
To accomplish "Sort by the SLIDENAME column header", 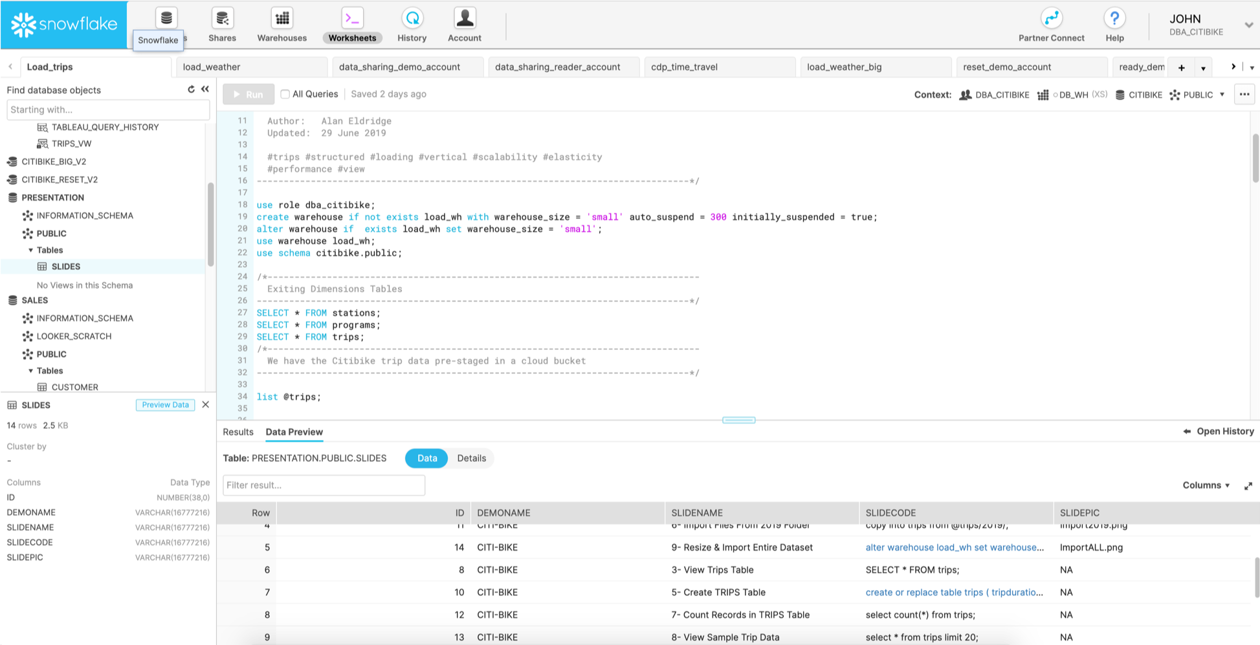I will coord(761,512).
